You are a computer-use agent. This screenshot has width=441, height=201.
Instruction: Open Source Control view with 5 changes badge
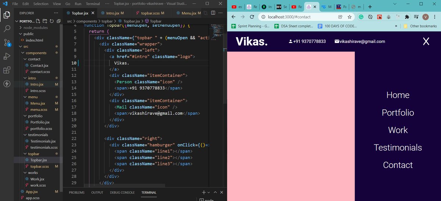tap(7, 43)
